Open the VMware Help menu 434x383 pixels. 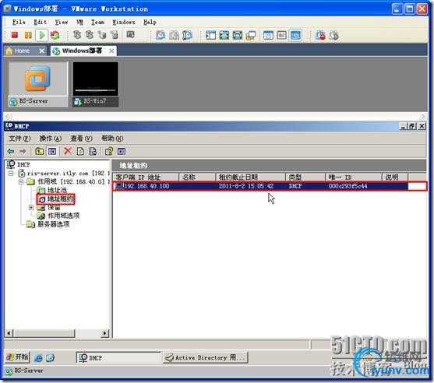150,22
